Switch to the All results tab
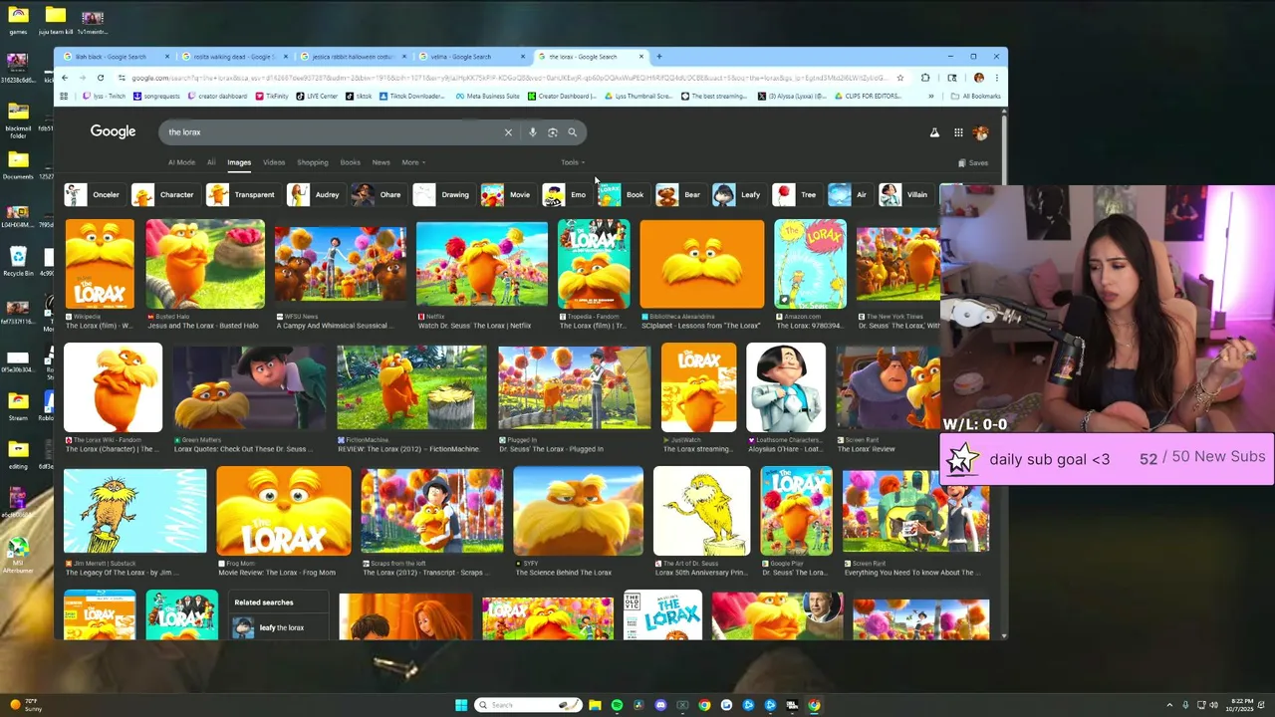1275x717 pixels. click(x=211, y=162)
